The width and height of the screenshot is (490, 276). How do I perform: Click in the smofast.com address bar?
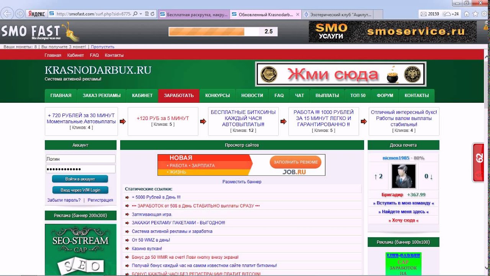(93, 14)
